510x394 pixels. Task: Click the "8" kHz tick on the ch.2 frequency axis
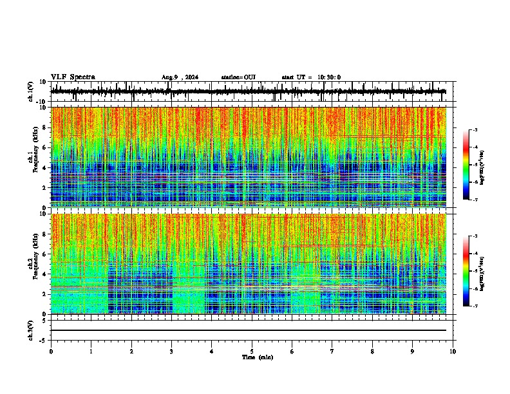[x=44, y=234]
